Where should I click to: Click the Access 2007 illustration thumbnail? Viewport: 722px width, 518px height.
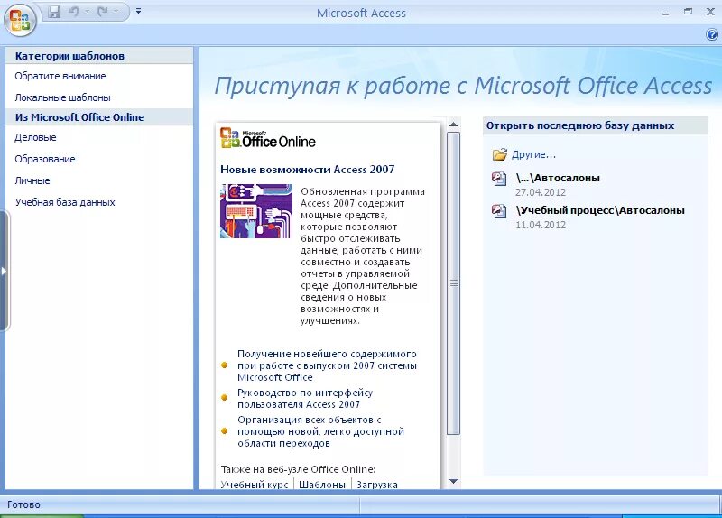[x=256, y=211]
